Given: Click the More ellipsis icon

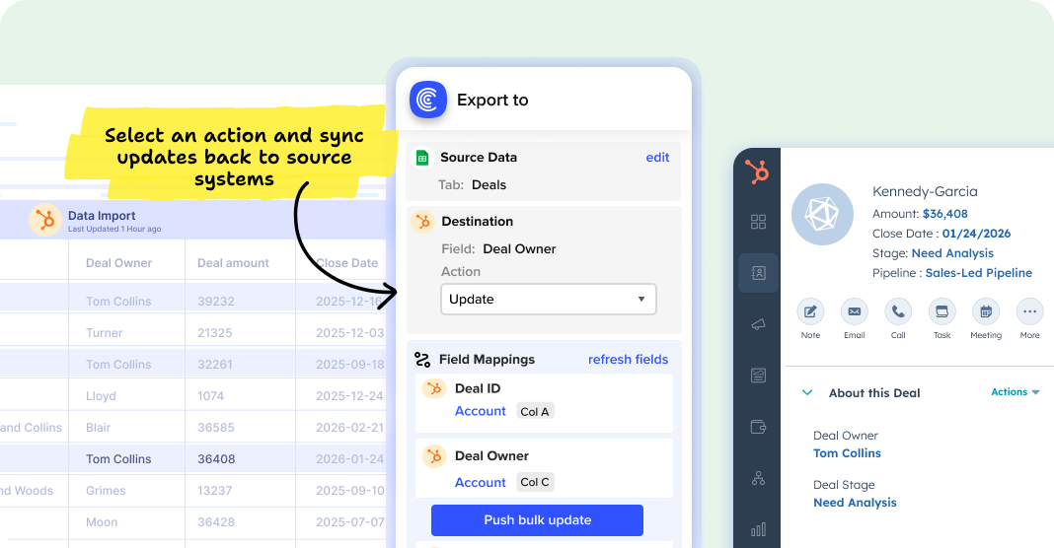Looking at the screenshot, I should tap(1029, 311).
